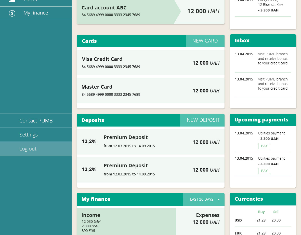
Task: Select Contact PUMB in sidebar
Action: click(36, 121)
